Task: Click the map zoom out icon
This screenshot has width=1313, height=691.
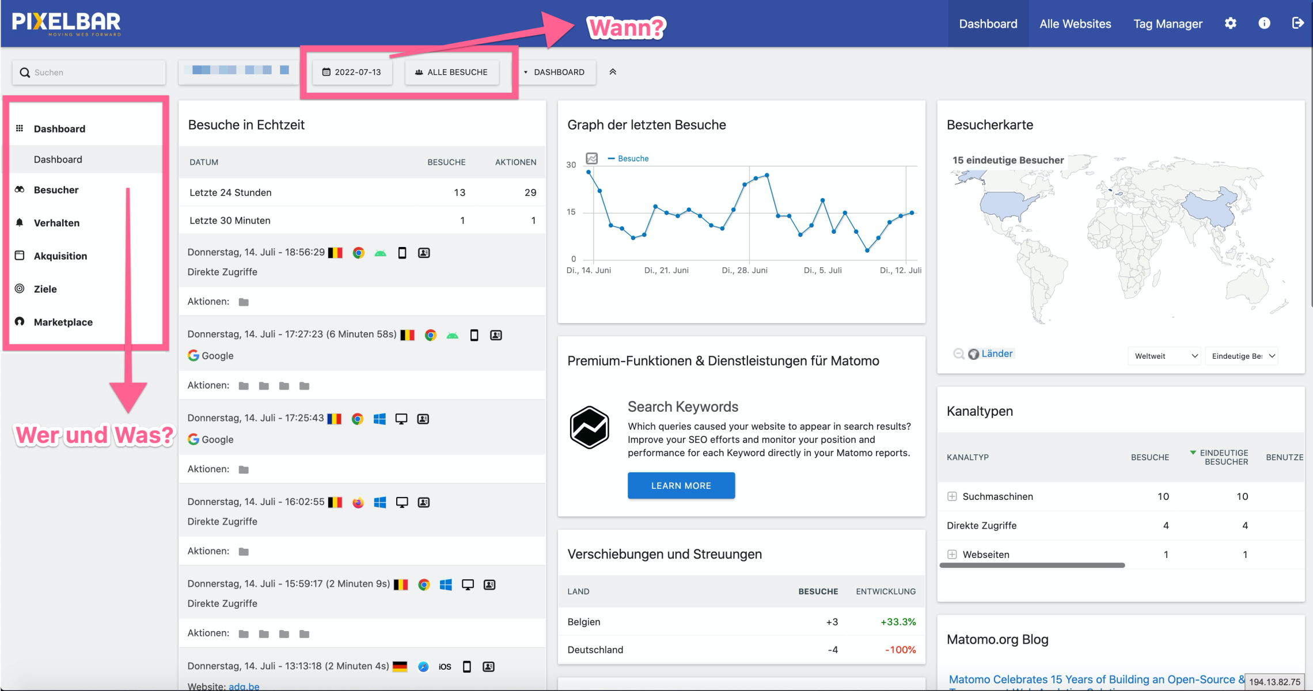Action: 958,354
